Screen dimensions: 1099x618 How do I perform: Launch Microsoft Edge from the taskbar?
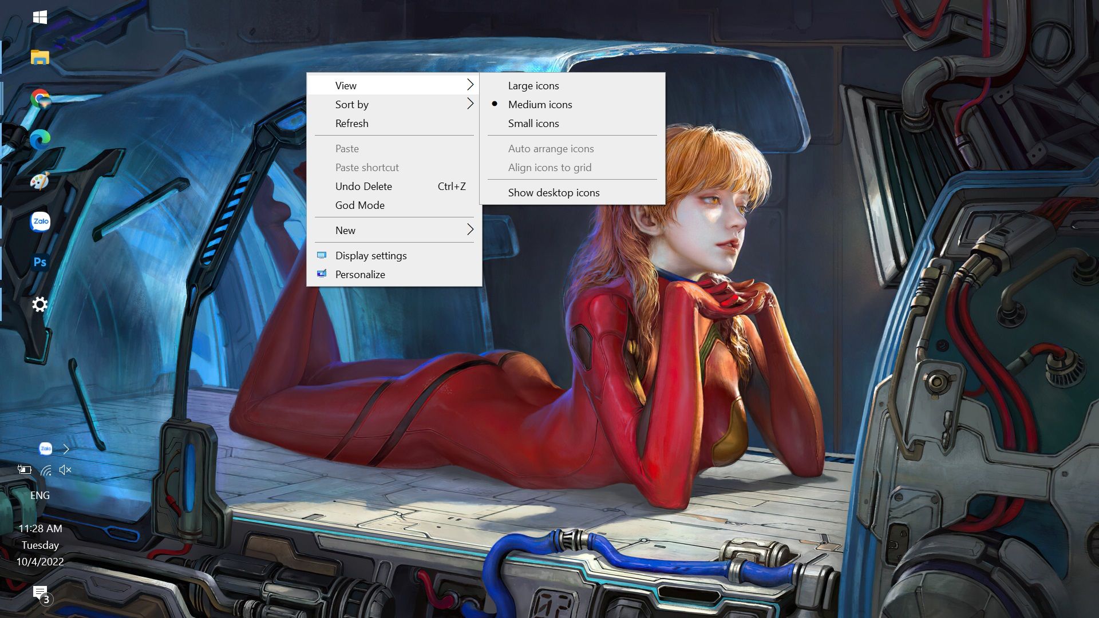click(40, 140)
